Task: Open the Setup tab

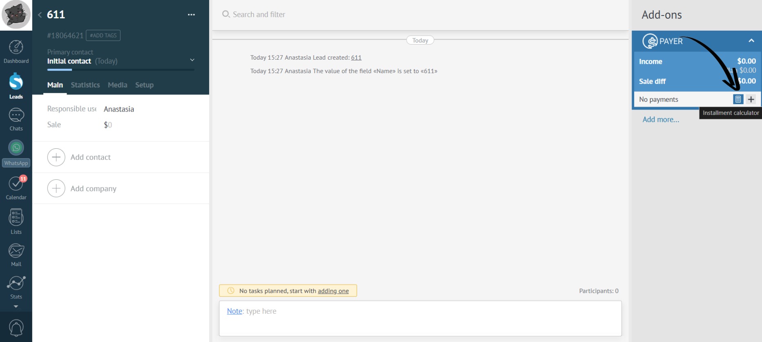Action: tap(144, 85)
